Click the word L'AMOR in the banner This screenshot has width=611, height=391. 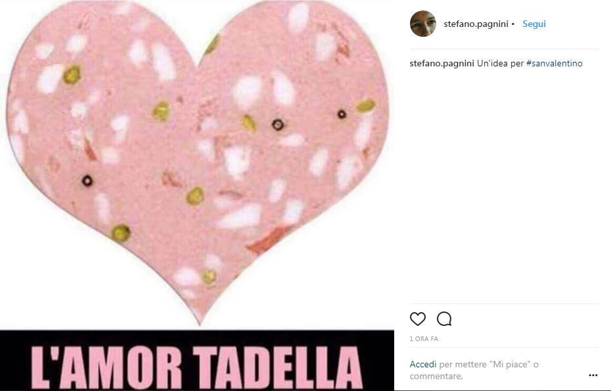coord(106,368)
